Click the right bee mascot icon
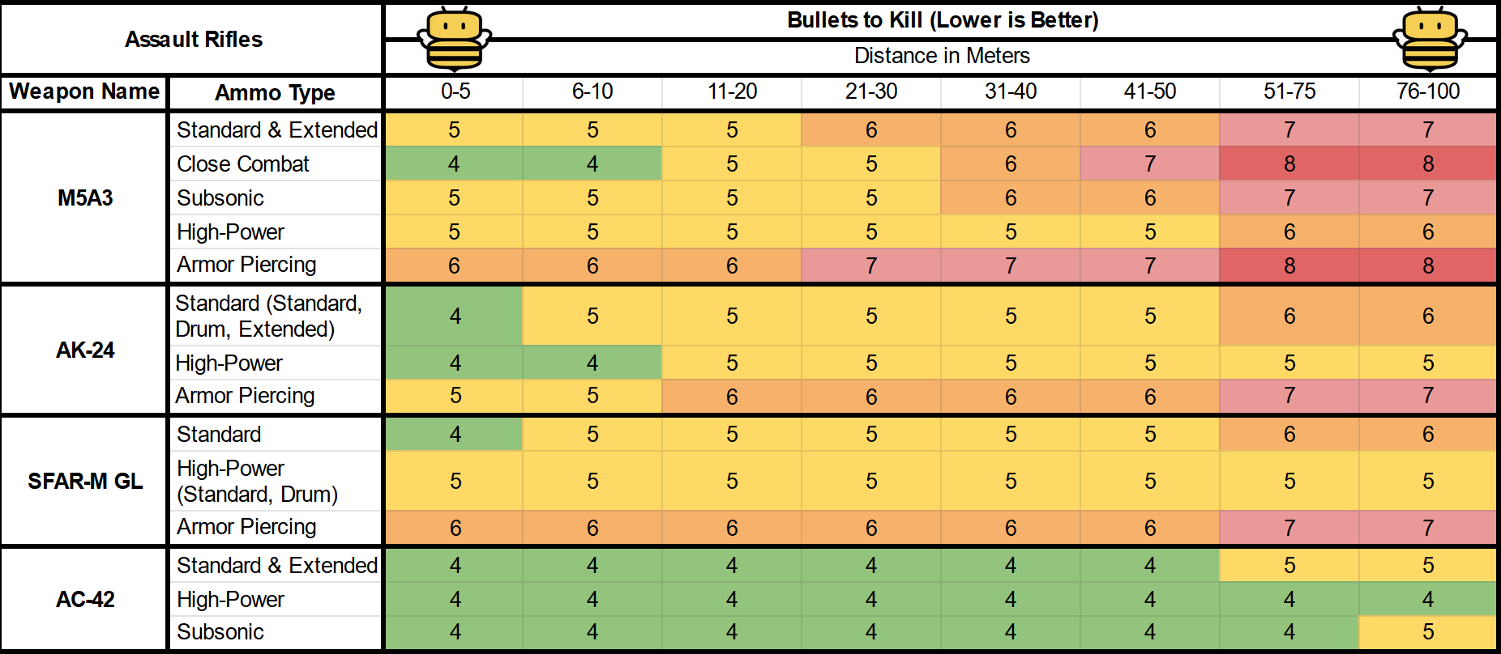This screenshot has height=654, width=1501. [1429, 39]
